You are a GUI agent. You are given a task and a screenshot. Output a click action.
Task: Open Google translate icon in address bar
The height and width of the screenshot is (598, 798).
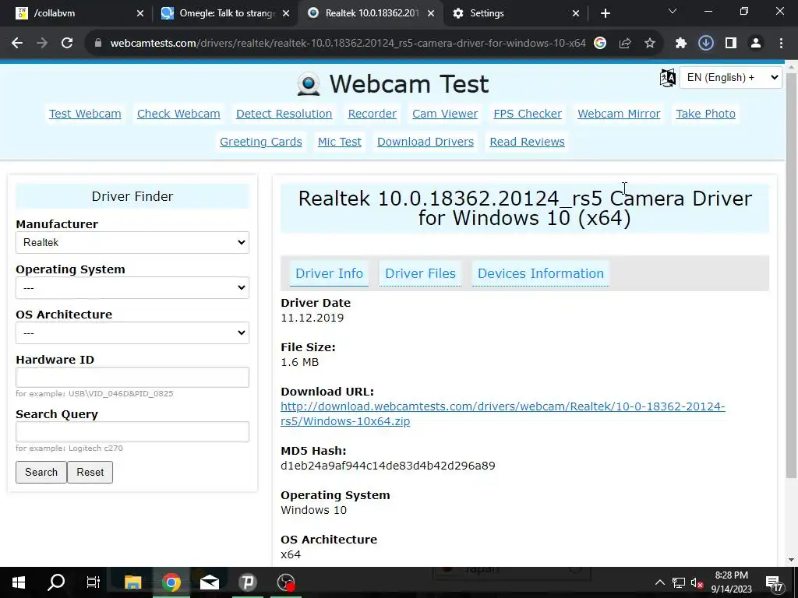click(x=600, y=44)
